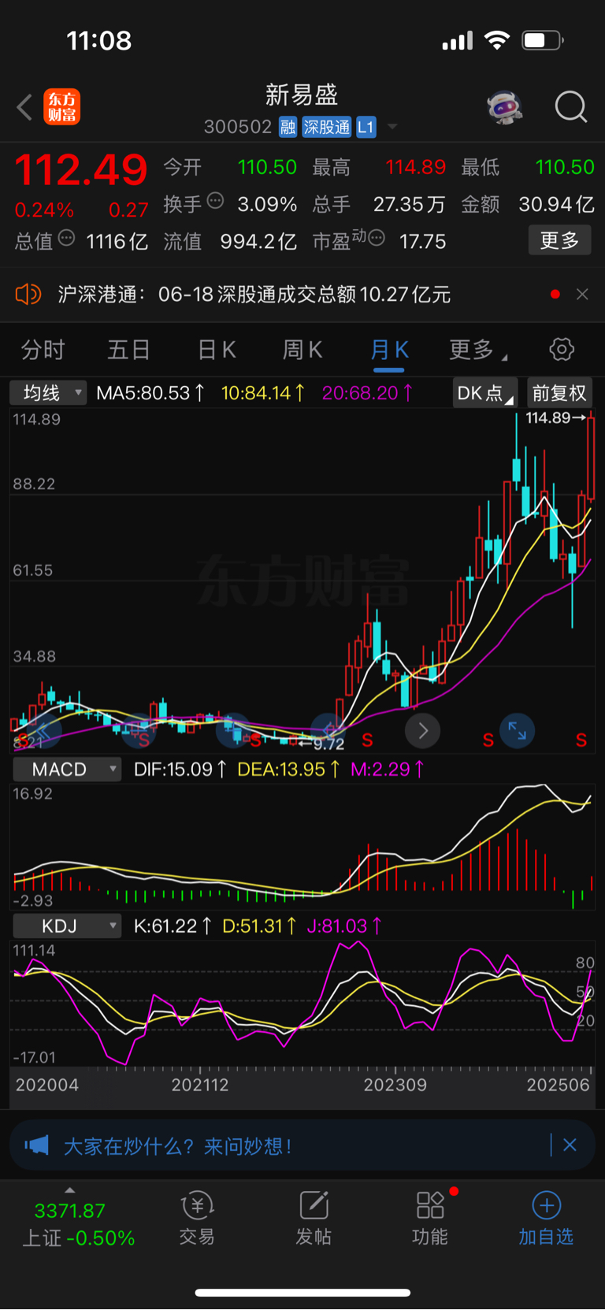Image resolution: width=605 pixels, height=1310 pixels.
Task: Tap the DIF:15.09 reading
Action: tap(180, 769)
